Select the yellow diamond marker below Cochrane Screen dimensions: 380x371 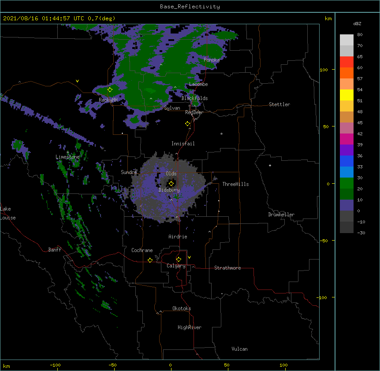[x=150, y=260]
